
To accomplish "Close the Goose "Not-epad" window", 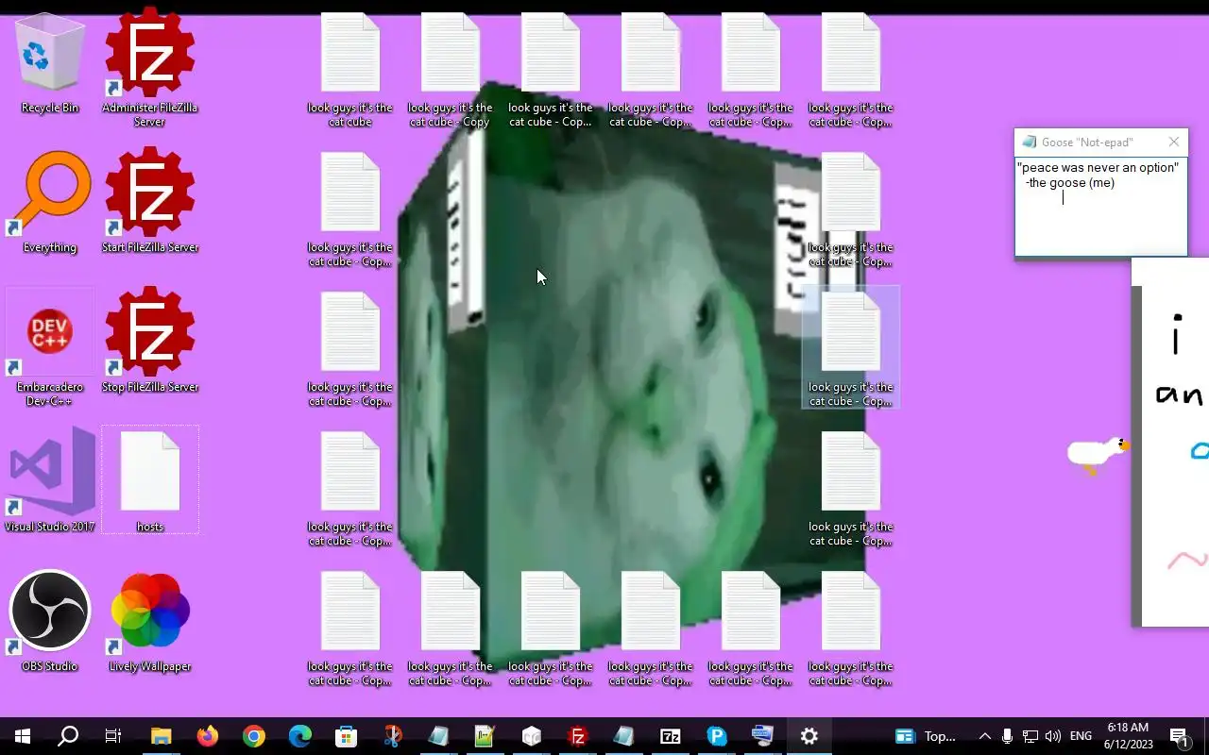I will click(x=1174, y=142).
